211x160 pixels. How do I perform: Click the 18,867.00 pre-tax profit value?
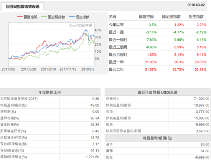tap(201, 106)
